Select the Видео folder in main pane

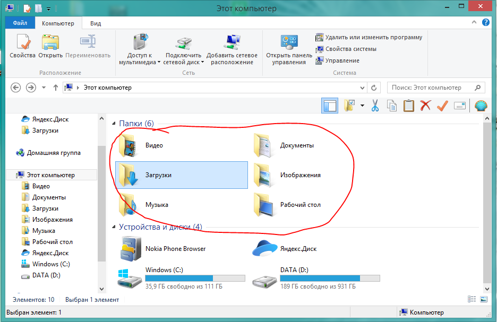click(x=181, y=145)
